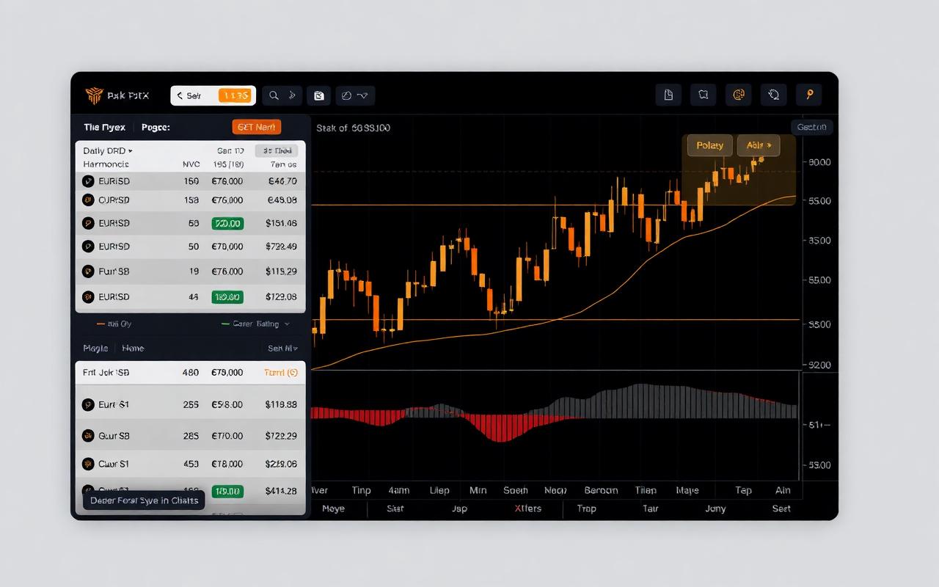Click the Beroan label on time axis
Image resolution: width=939 pixels, height=587 pixels.
click(601, 490)
